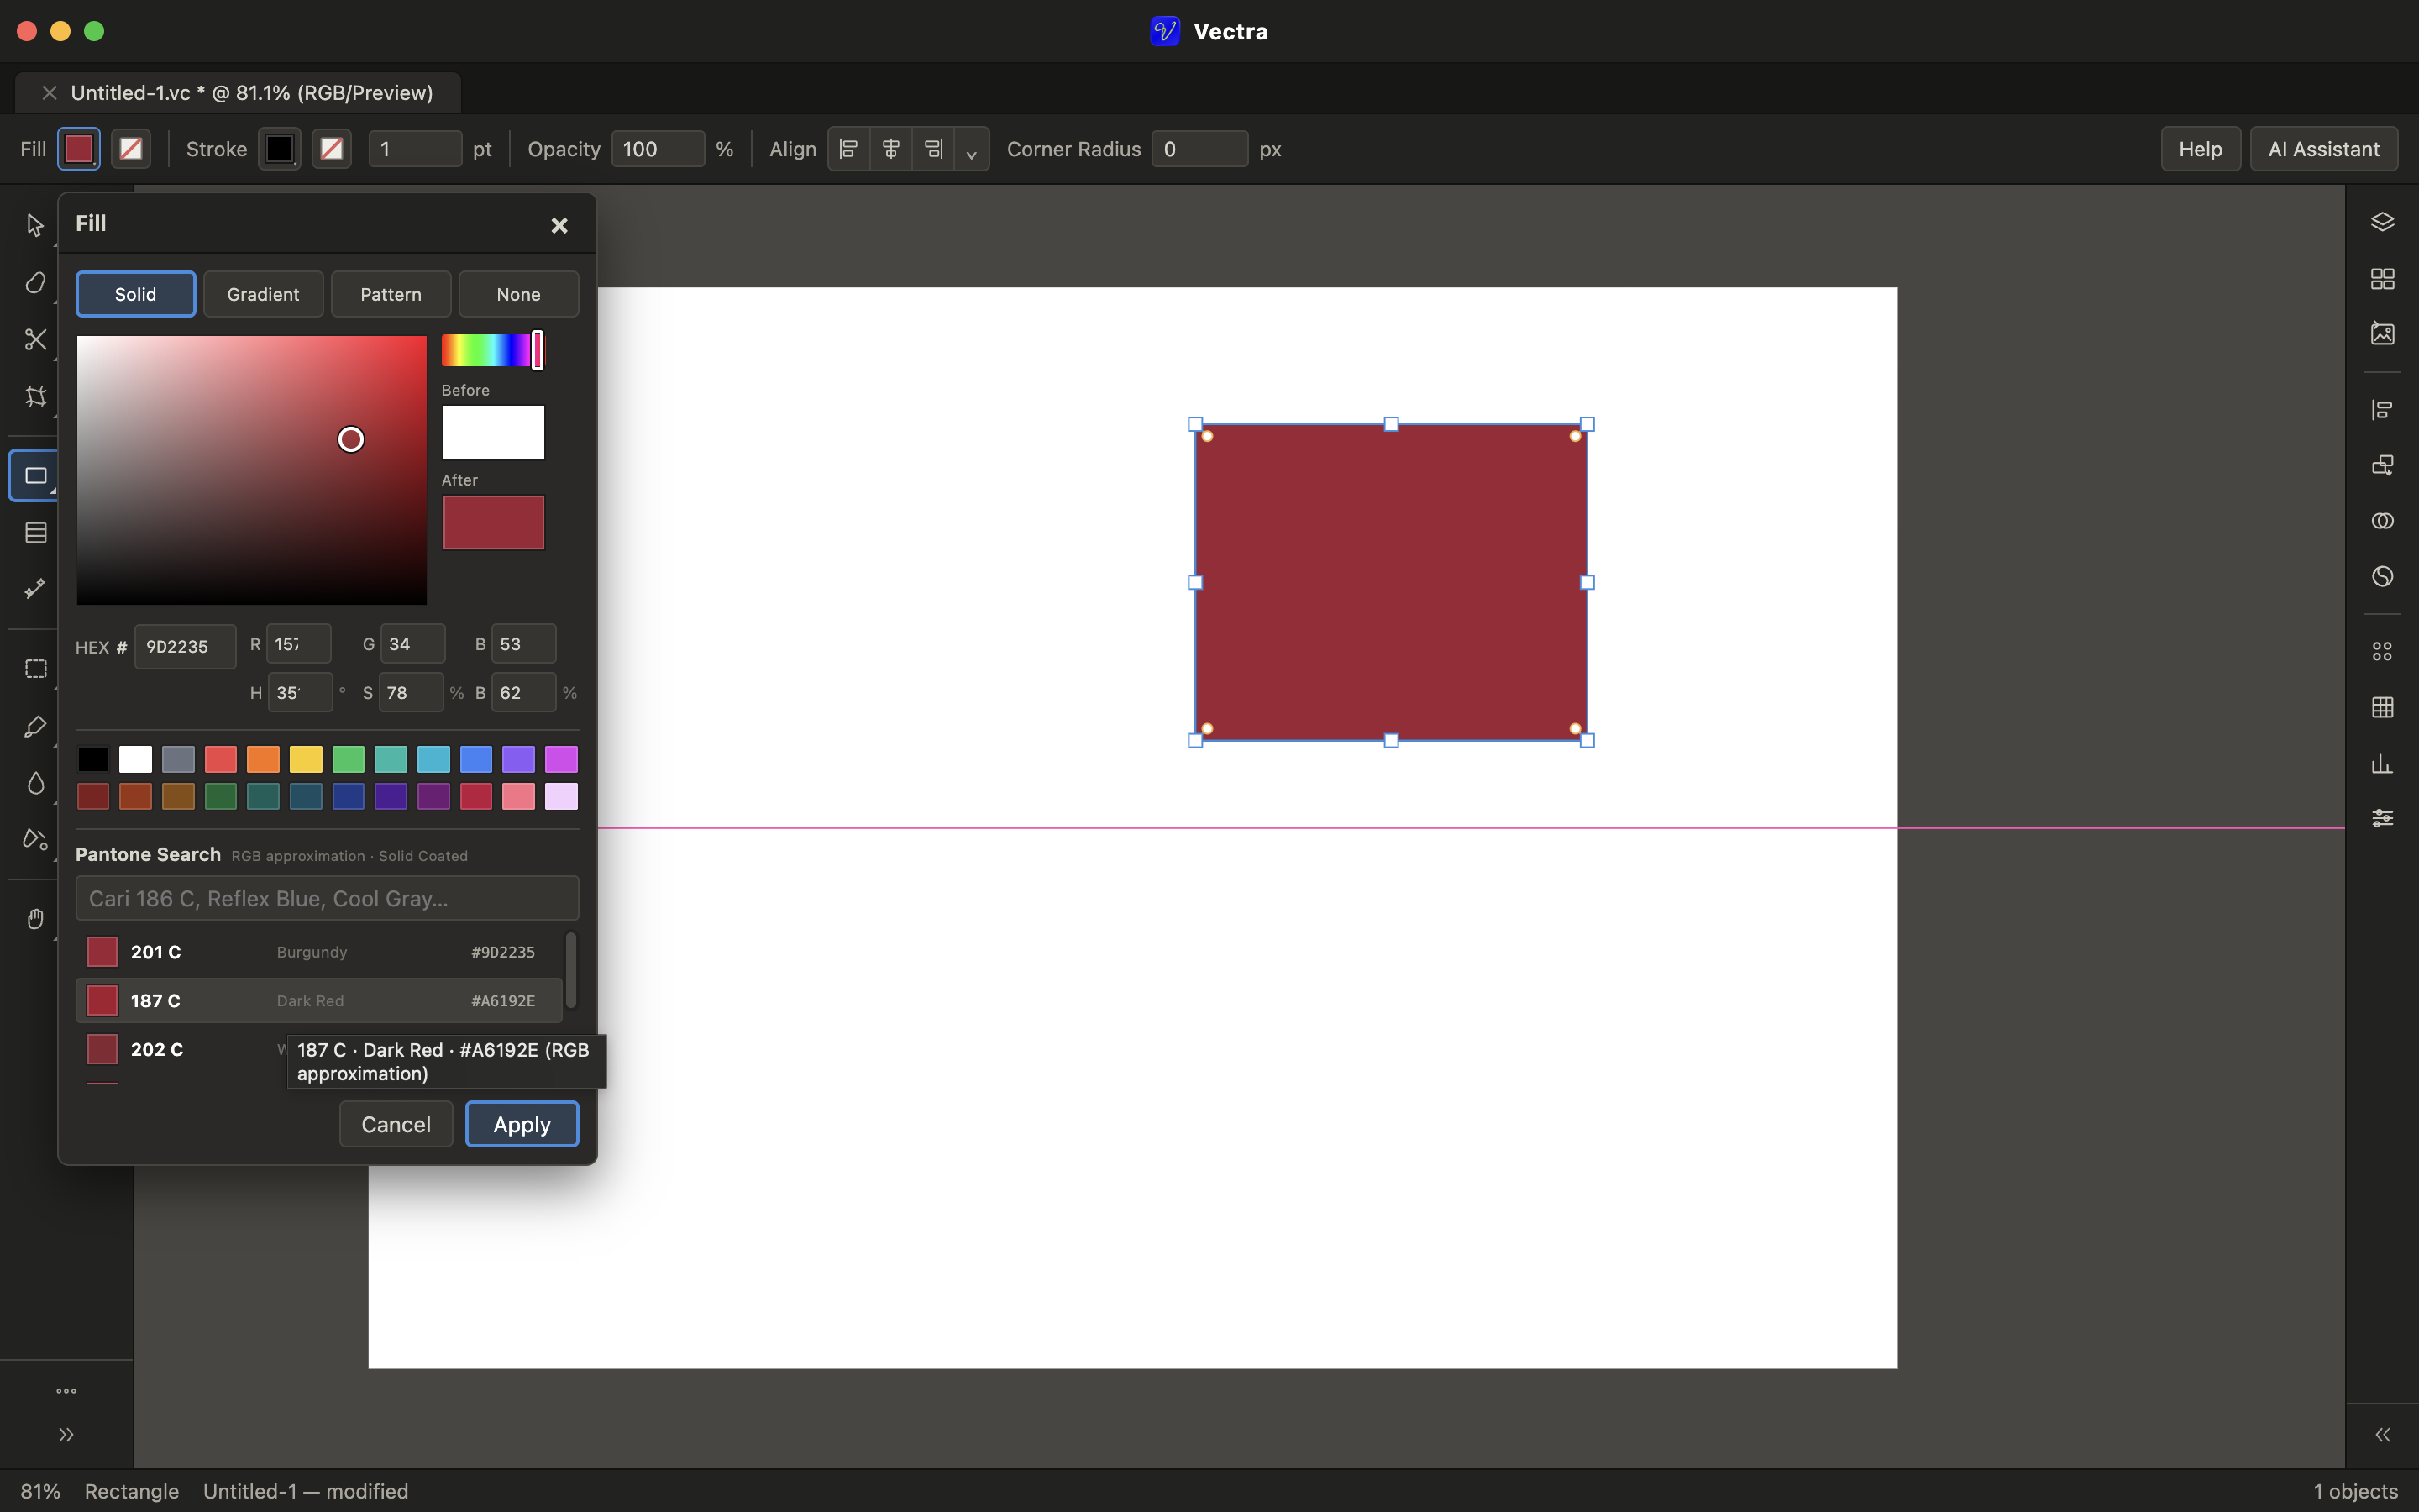Close the Fill dialog
Viewport: 2419px width, 1512px height.
click(559, 226)
